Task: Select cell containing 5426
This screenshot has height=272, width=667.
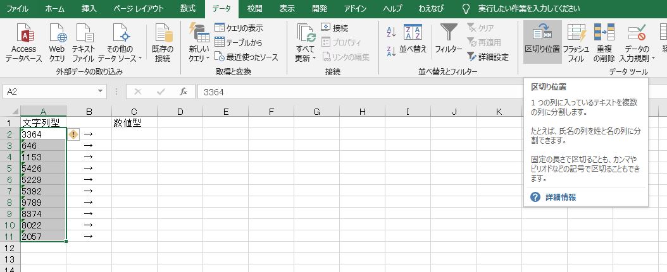Action: pyautogui.click(x=44, y=169)
